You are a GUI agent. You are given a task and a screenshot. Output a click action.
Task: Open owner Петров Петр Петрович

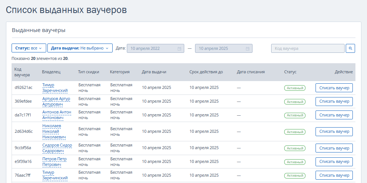(54, 161)
